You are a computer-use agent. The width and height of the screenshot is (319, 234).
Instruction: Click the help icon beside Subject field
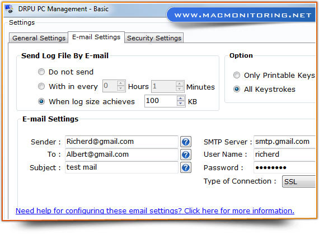coord(186,168)
